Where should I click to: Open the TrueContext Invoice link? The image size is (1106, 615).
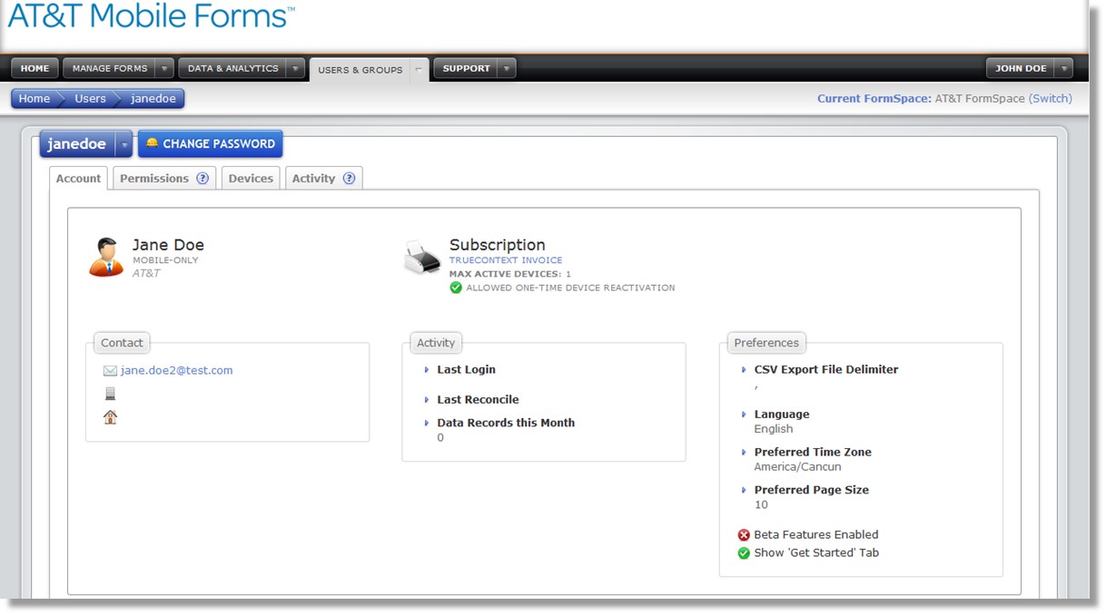point(506,260)
